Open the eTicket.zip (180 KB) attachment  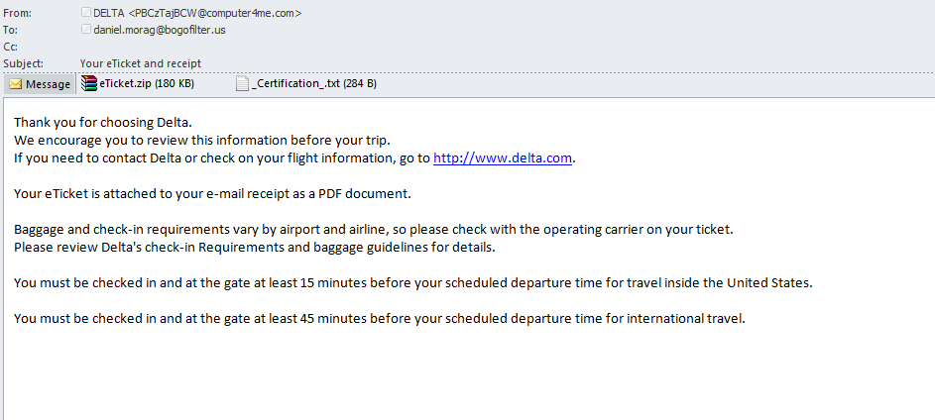click(x=139, y=84)
